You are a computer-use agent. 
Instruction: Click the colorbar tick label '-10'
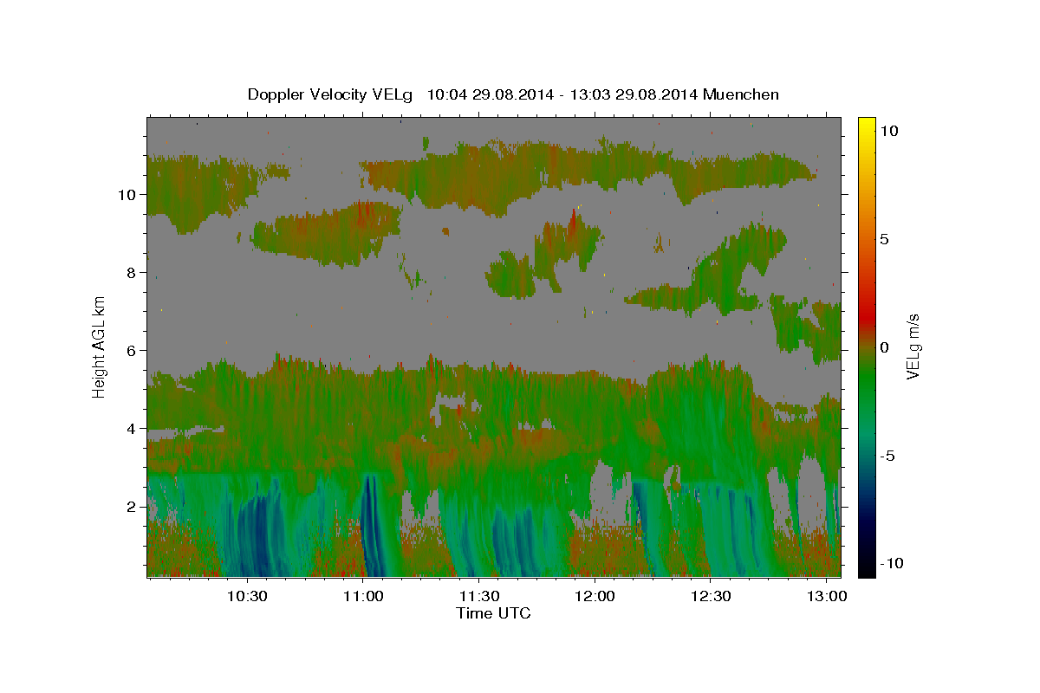point(892,564)
